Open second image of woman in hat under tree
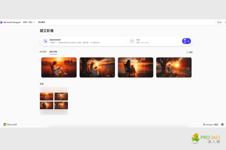Screen dimensions: 226x150 (97, 67)
